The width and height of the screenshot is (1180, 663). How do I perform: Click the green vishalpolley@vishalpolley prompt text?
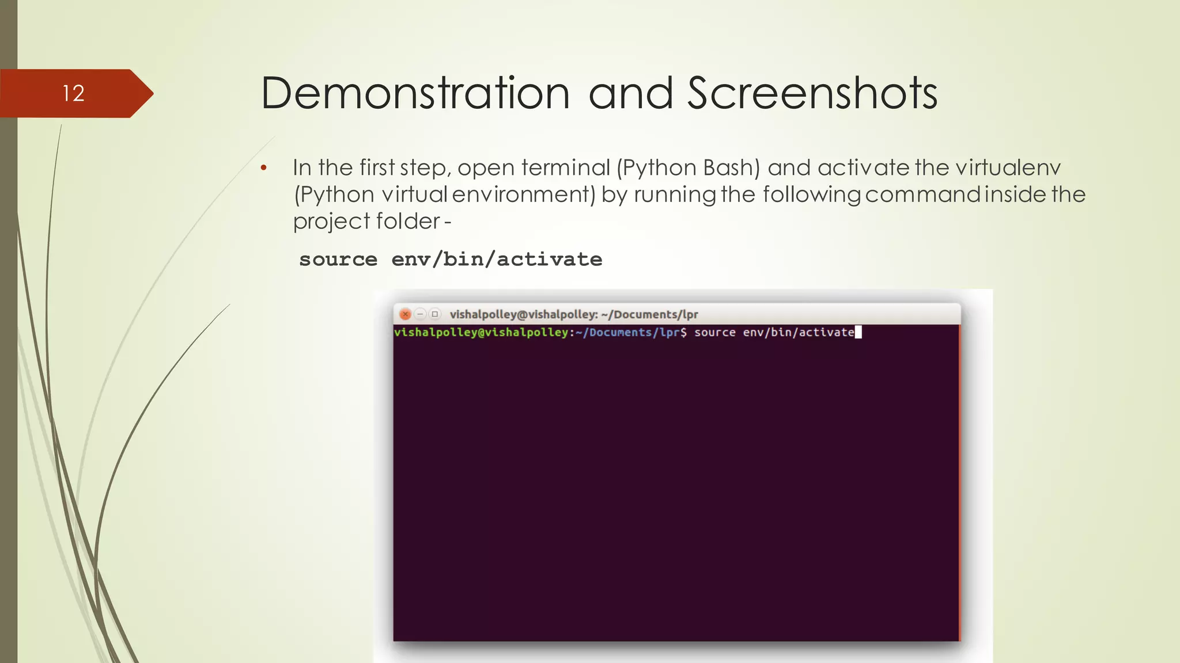pos(481,332)
